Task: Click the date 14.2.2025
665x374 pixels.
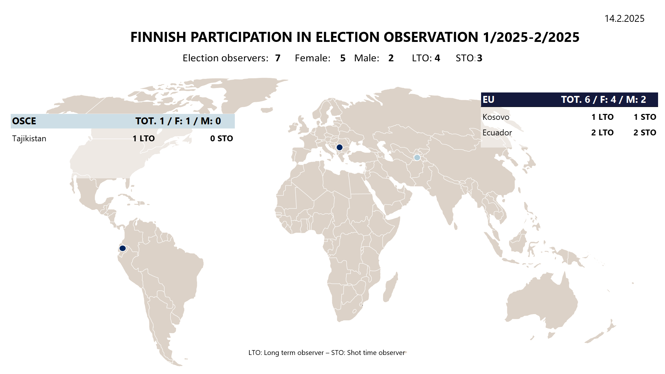Action: pos(624,18)
